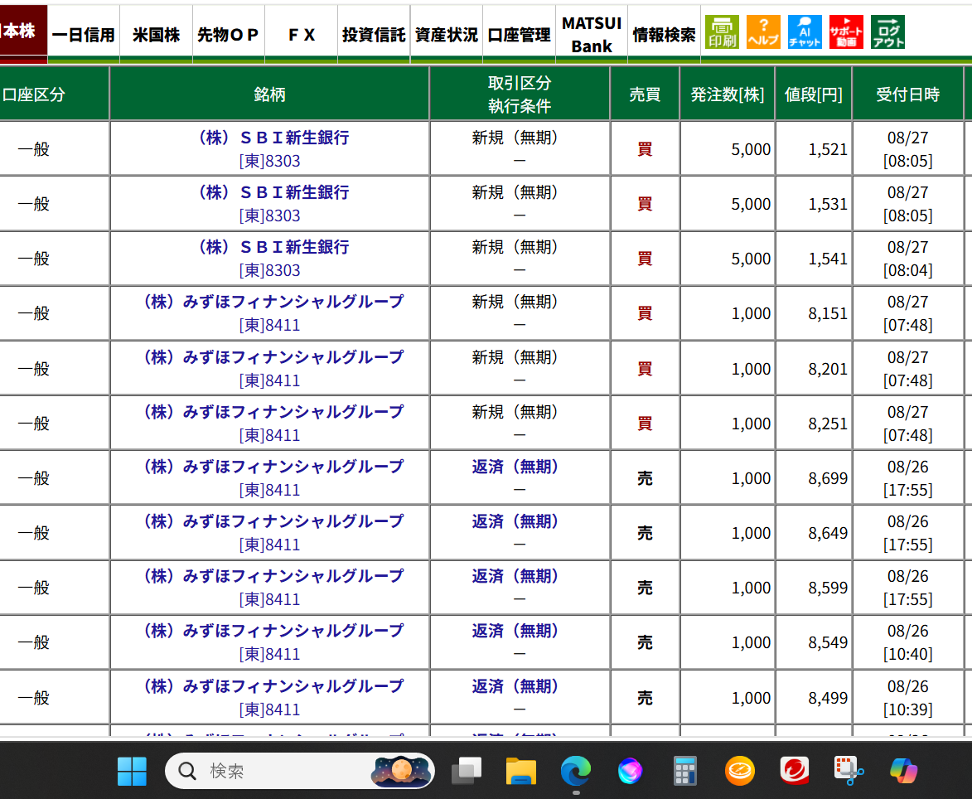
Task: Open the 投資信託 tab
Action: point(374,35)
